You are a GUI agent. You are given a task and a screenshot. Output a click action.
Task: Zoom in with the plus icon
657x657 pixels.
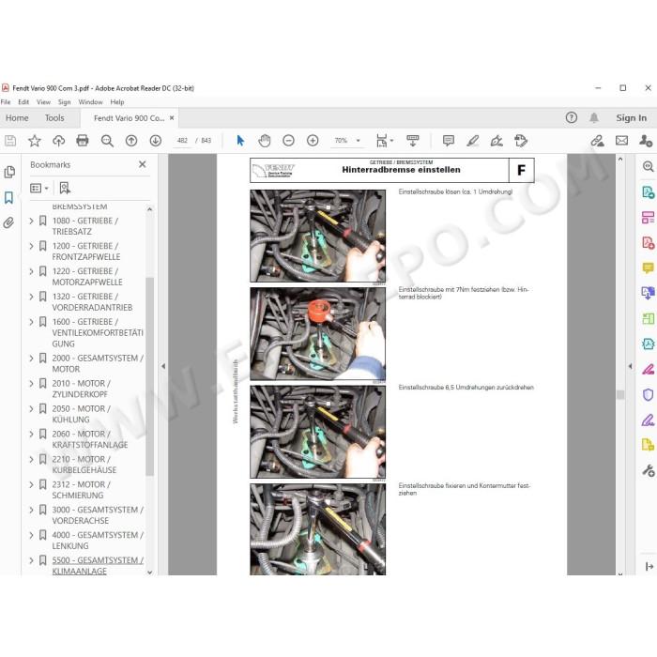(x=313, y=141)
